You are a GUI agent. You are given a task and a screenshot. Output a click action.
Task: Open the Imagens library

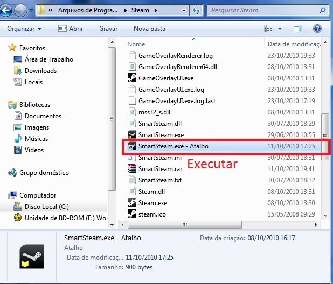(x=31, y=127)
